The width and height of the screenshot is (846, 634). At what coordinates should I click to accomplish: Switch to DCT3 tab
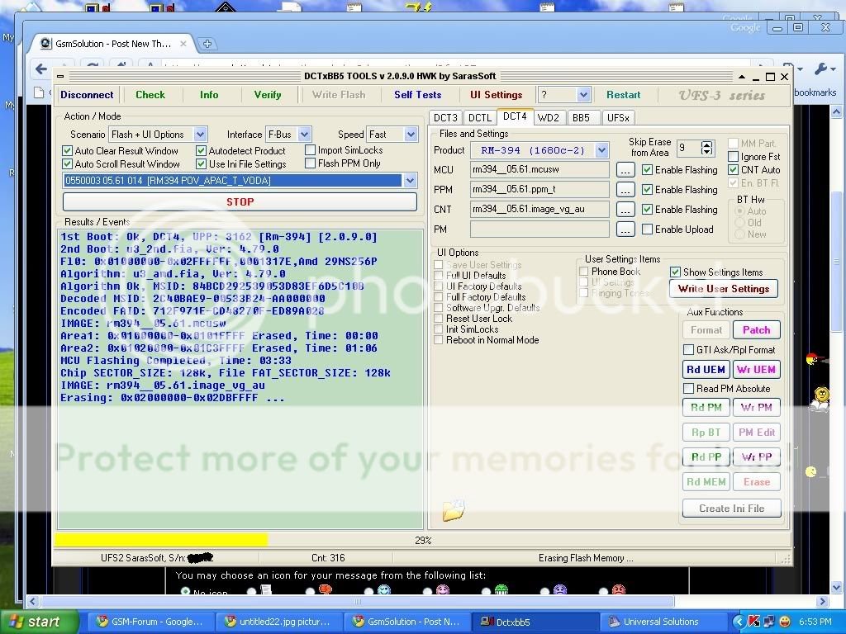pyautogui.click(x=445, y=117)
